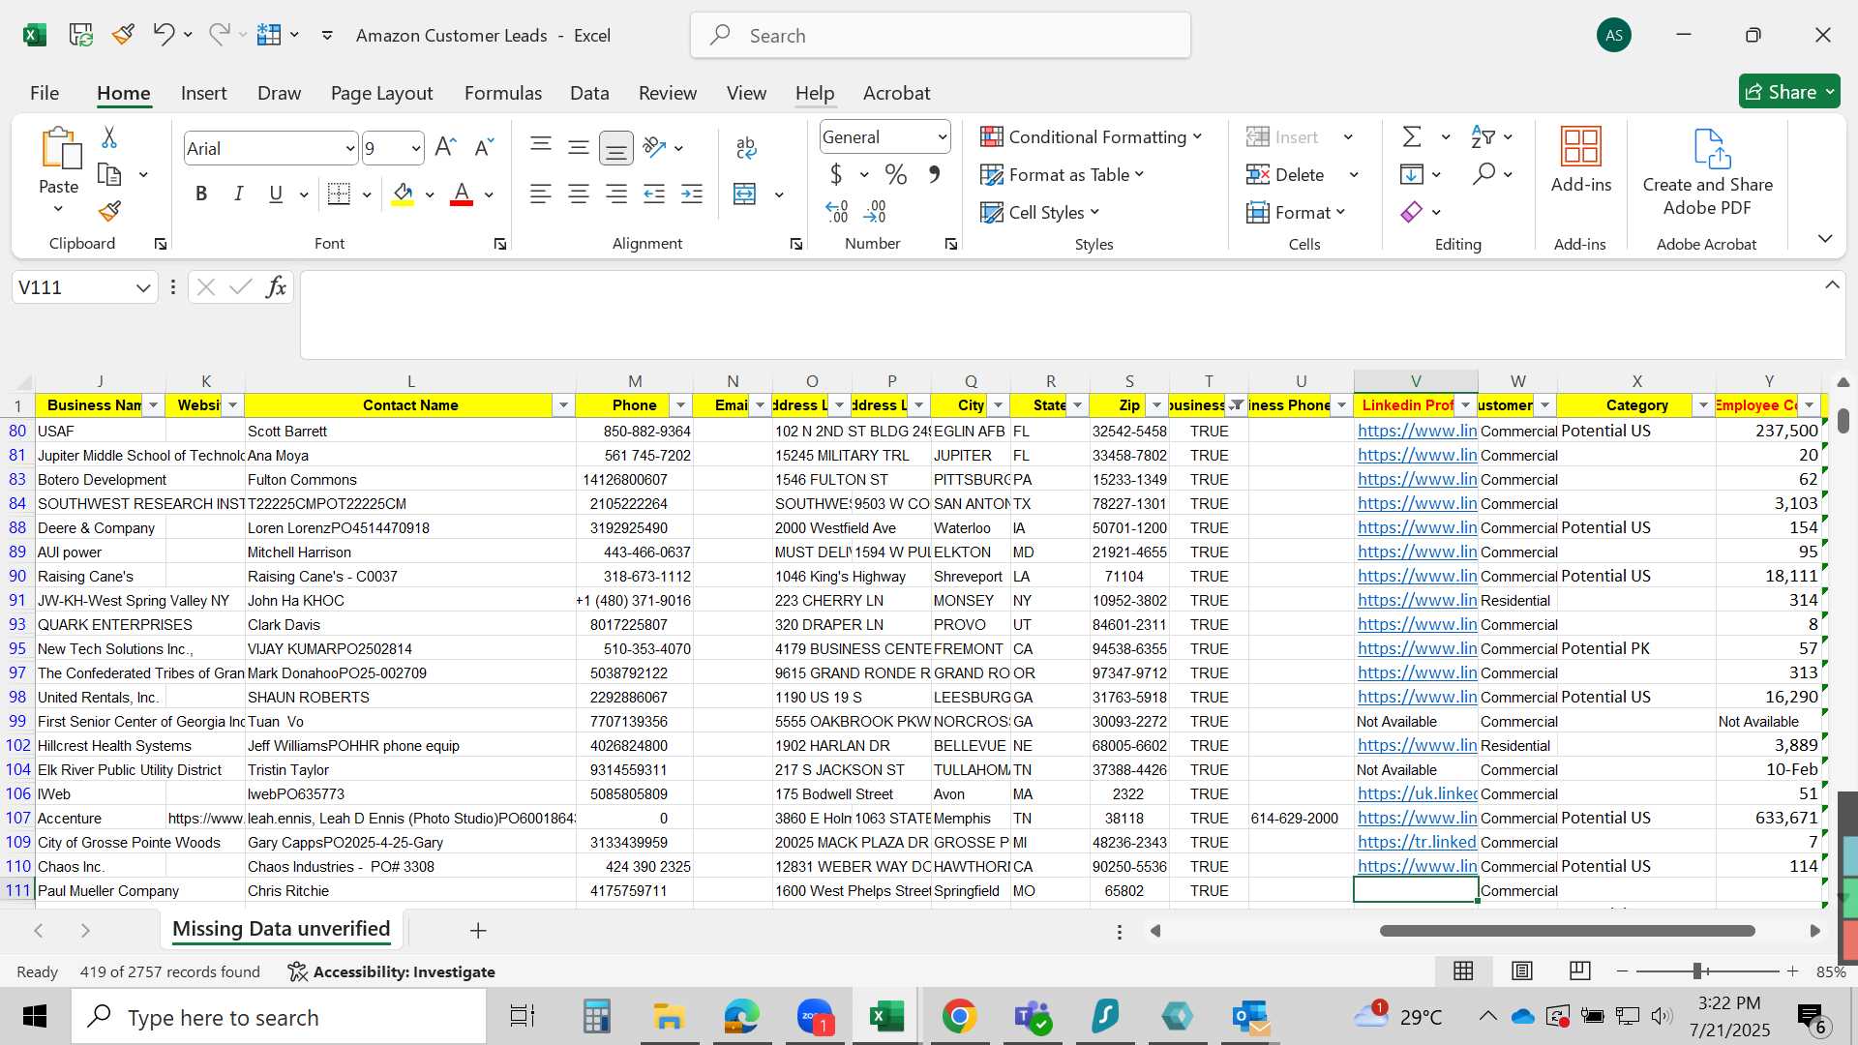Toggle Center text alignment
Image resolution: width=1858 pixels, height=1045 pixels.
pos(579,194)
